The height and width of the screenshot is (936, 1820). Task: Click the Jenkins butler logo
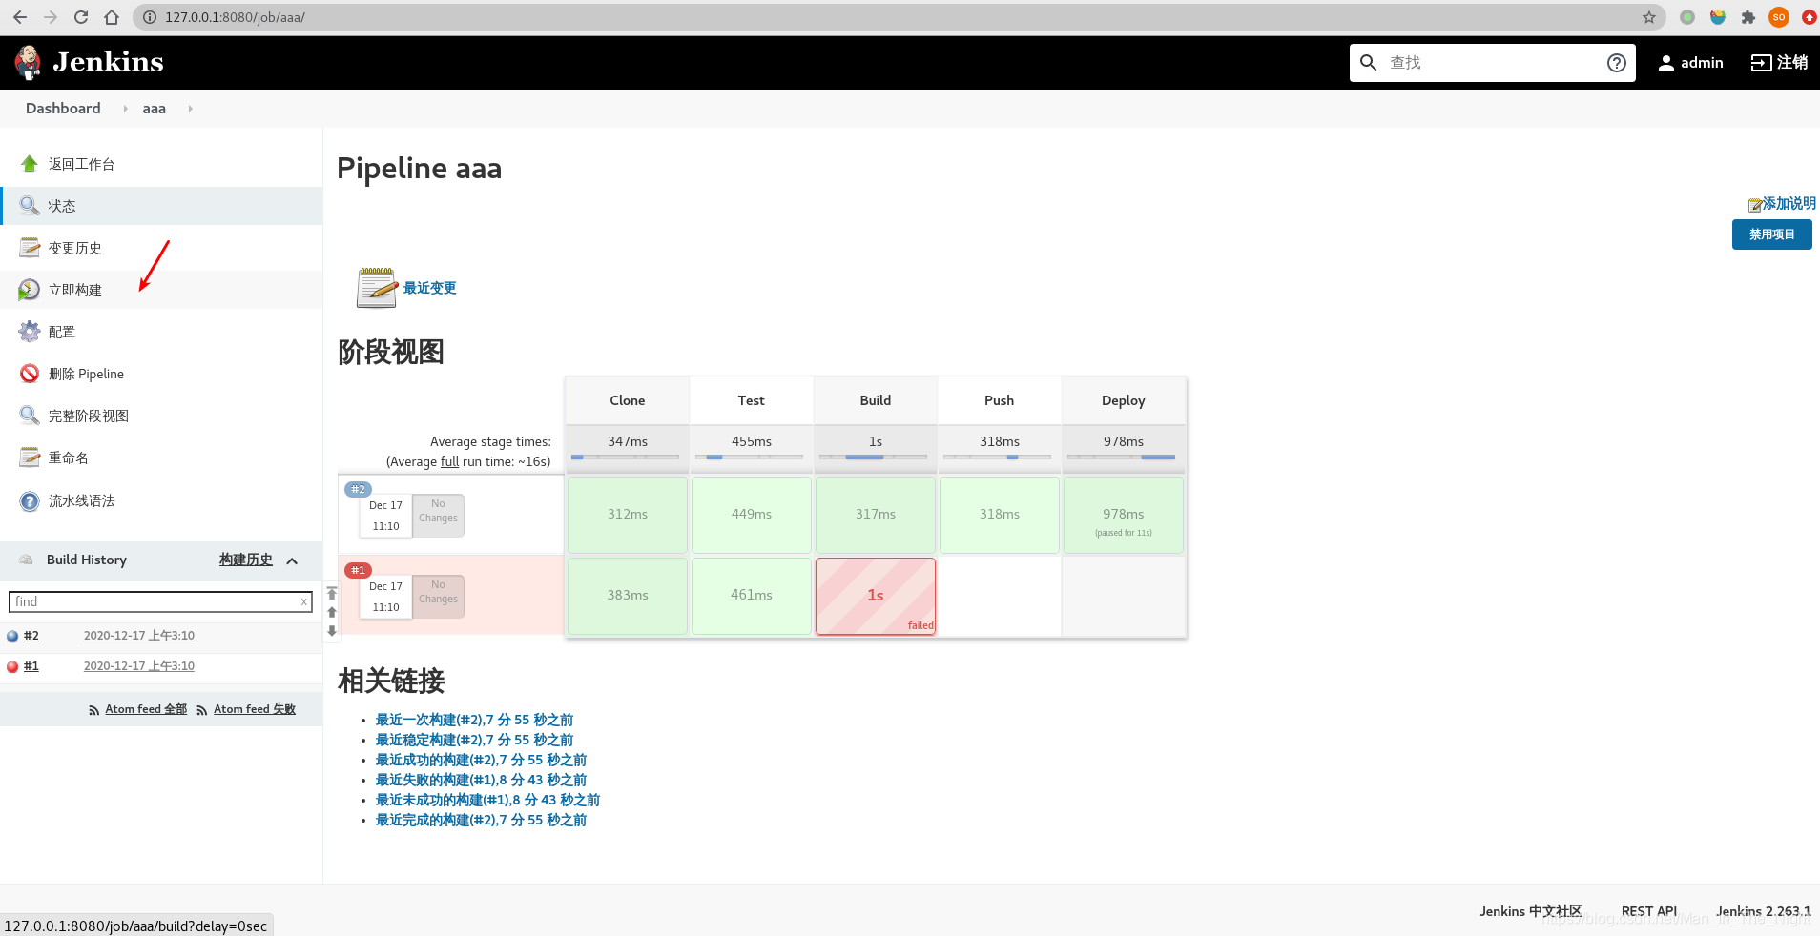(28, 62)
